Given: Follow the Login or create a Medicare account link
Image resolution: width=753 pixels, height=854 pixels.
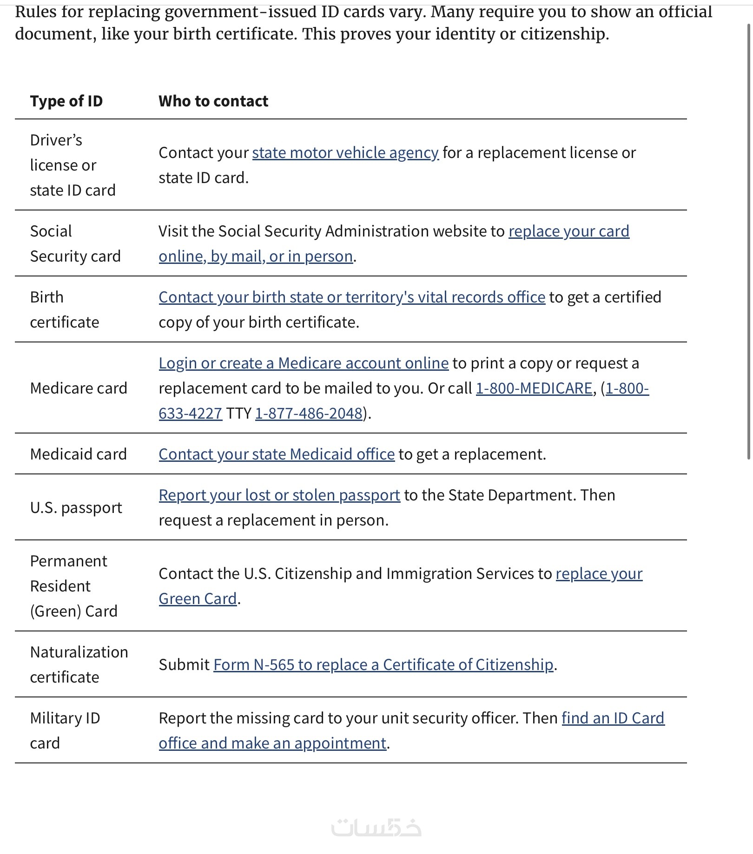Looking at the screenshot, I should pos(303,363).
